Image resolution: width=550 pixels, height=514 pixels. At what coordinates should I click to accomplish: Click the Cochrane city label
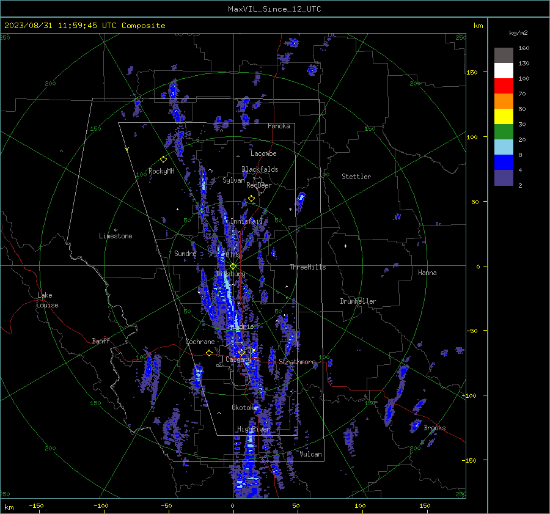click(x=200, y=342)
